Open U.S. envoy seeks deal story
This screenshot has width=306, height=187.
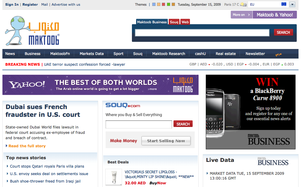(x=49, y=174)
